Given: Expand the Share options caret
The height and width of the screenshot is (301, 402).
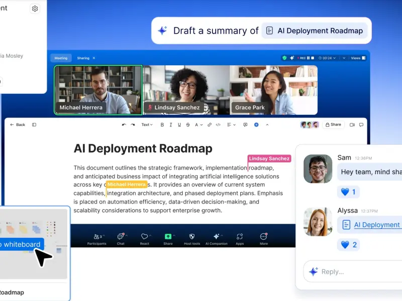Looking at the screenshot, I should point(174,236).
